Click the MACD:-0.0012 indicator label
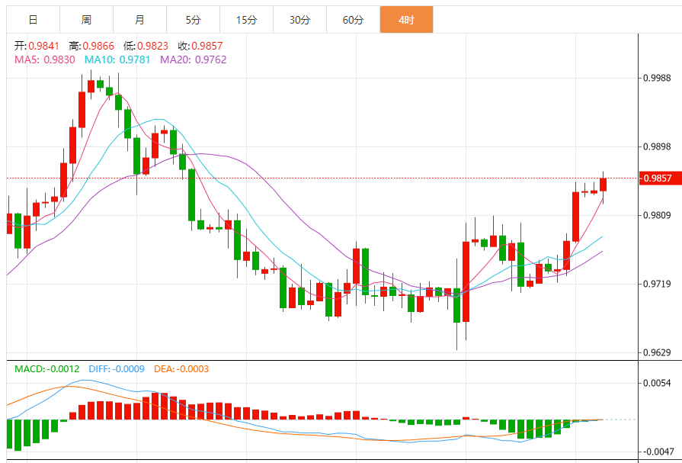Viewport: 682px width, 463px height. 47,369
